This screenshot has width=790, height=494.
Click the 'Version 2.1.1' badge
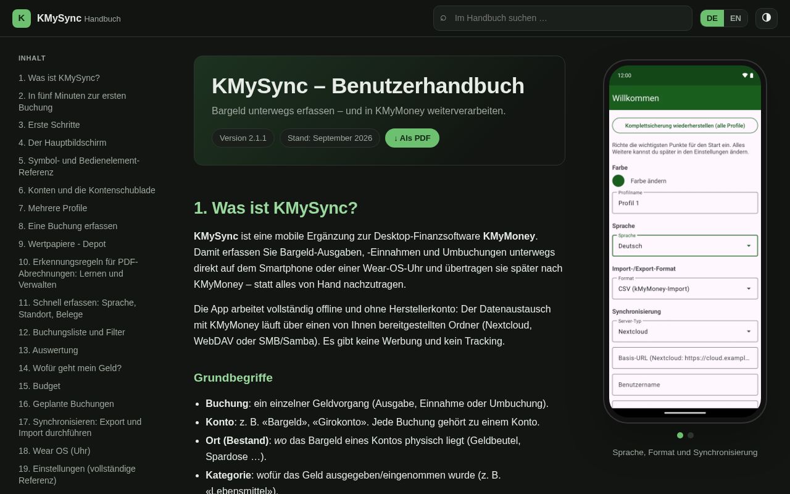(x=243, y=138)
